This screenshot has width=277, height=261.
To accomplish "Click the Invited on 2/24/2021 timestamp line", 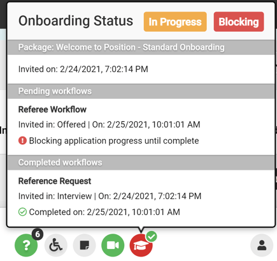I will pyautogui.click(x=83, y=69).
